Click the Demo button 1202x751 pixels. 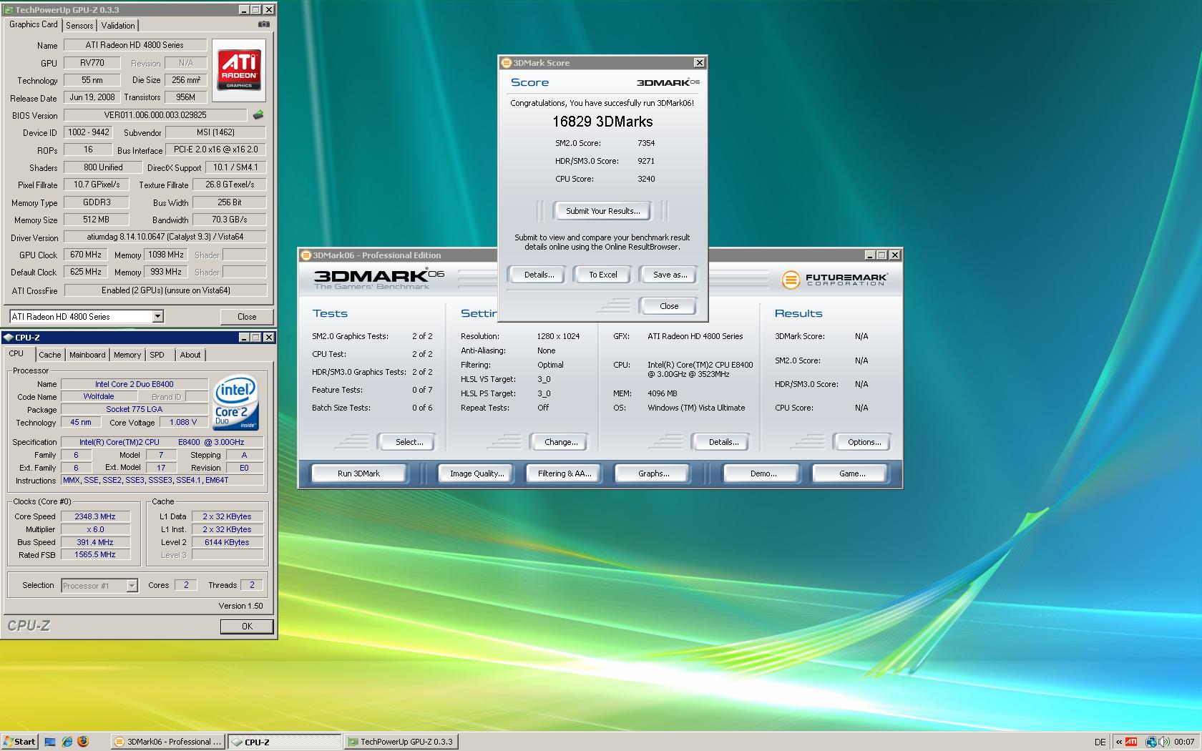pyautogui.click(x=763, y=473)
